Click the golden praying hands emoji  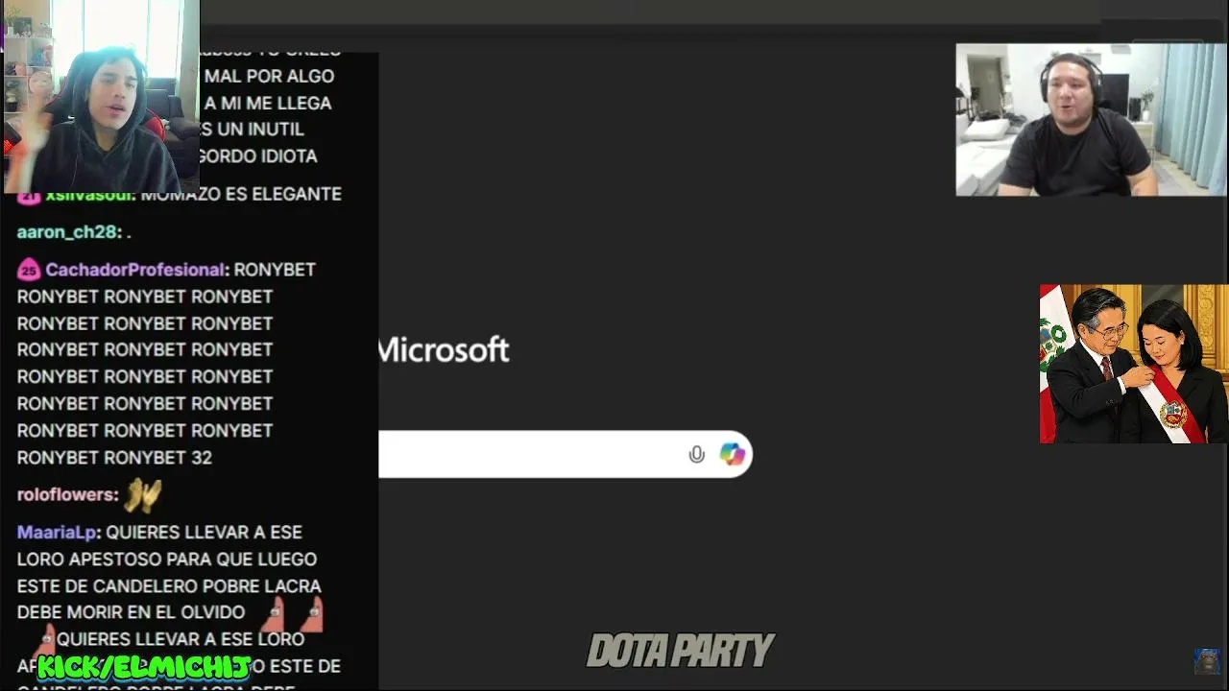tap(142, 495)
